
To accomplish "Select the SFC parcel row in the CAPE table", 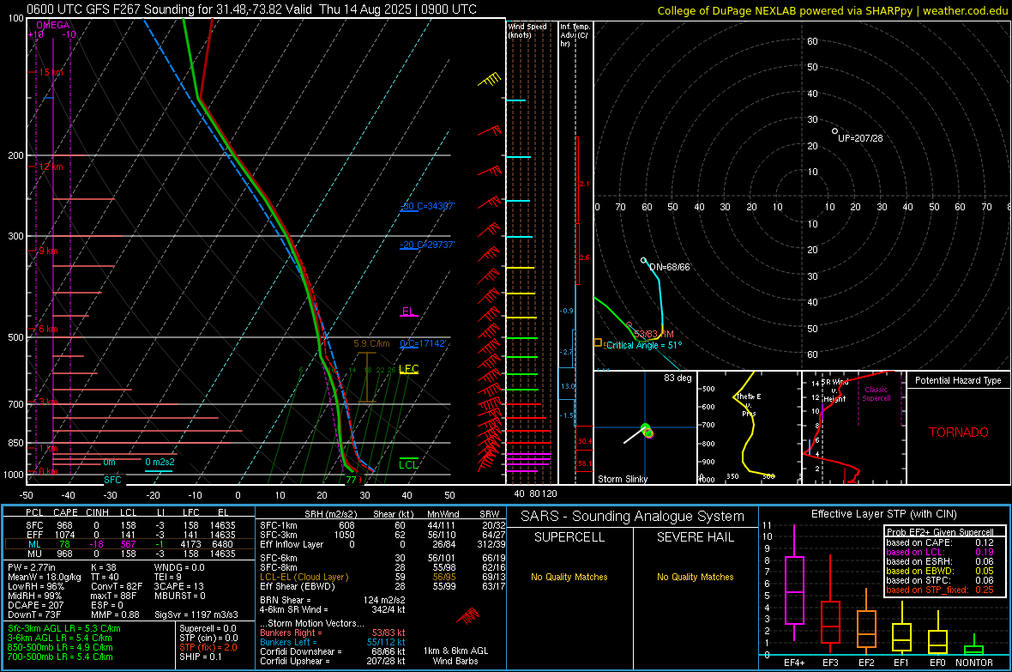I will pyautogui.click(x=130, y=525).
